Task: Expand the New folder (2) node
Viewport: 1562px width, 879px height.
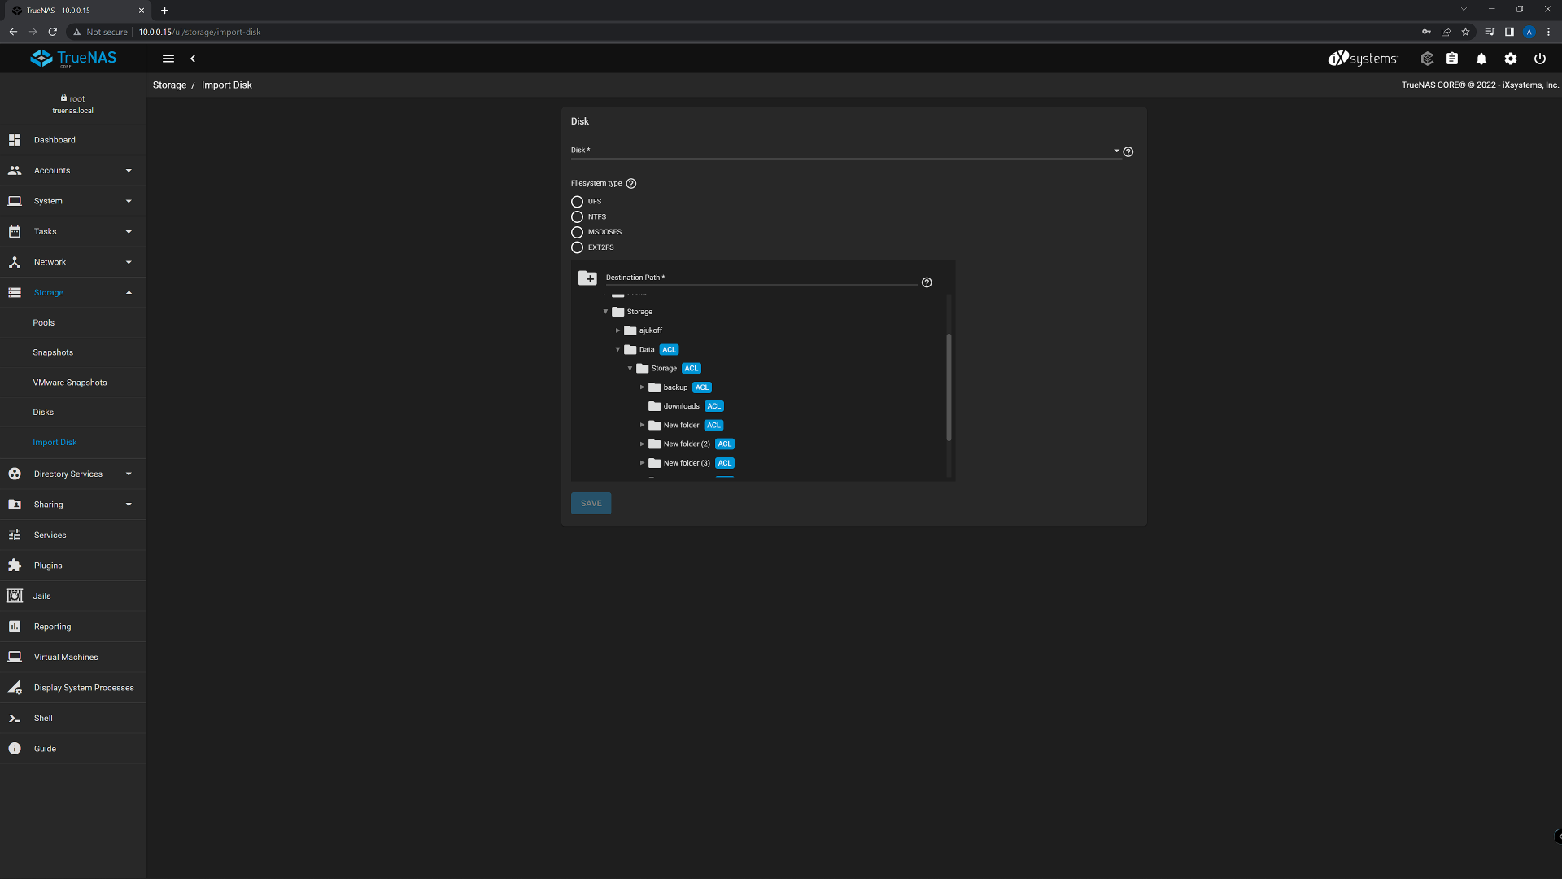Action: click(x=643, y=444)
